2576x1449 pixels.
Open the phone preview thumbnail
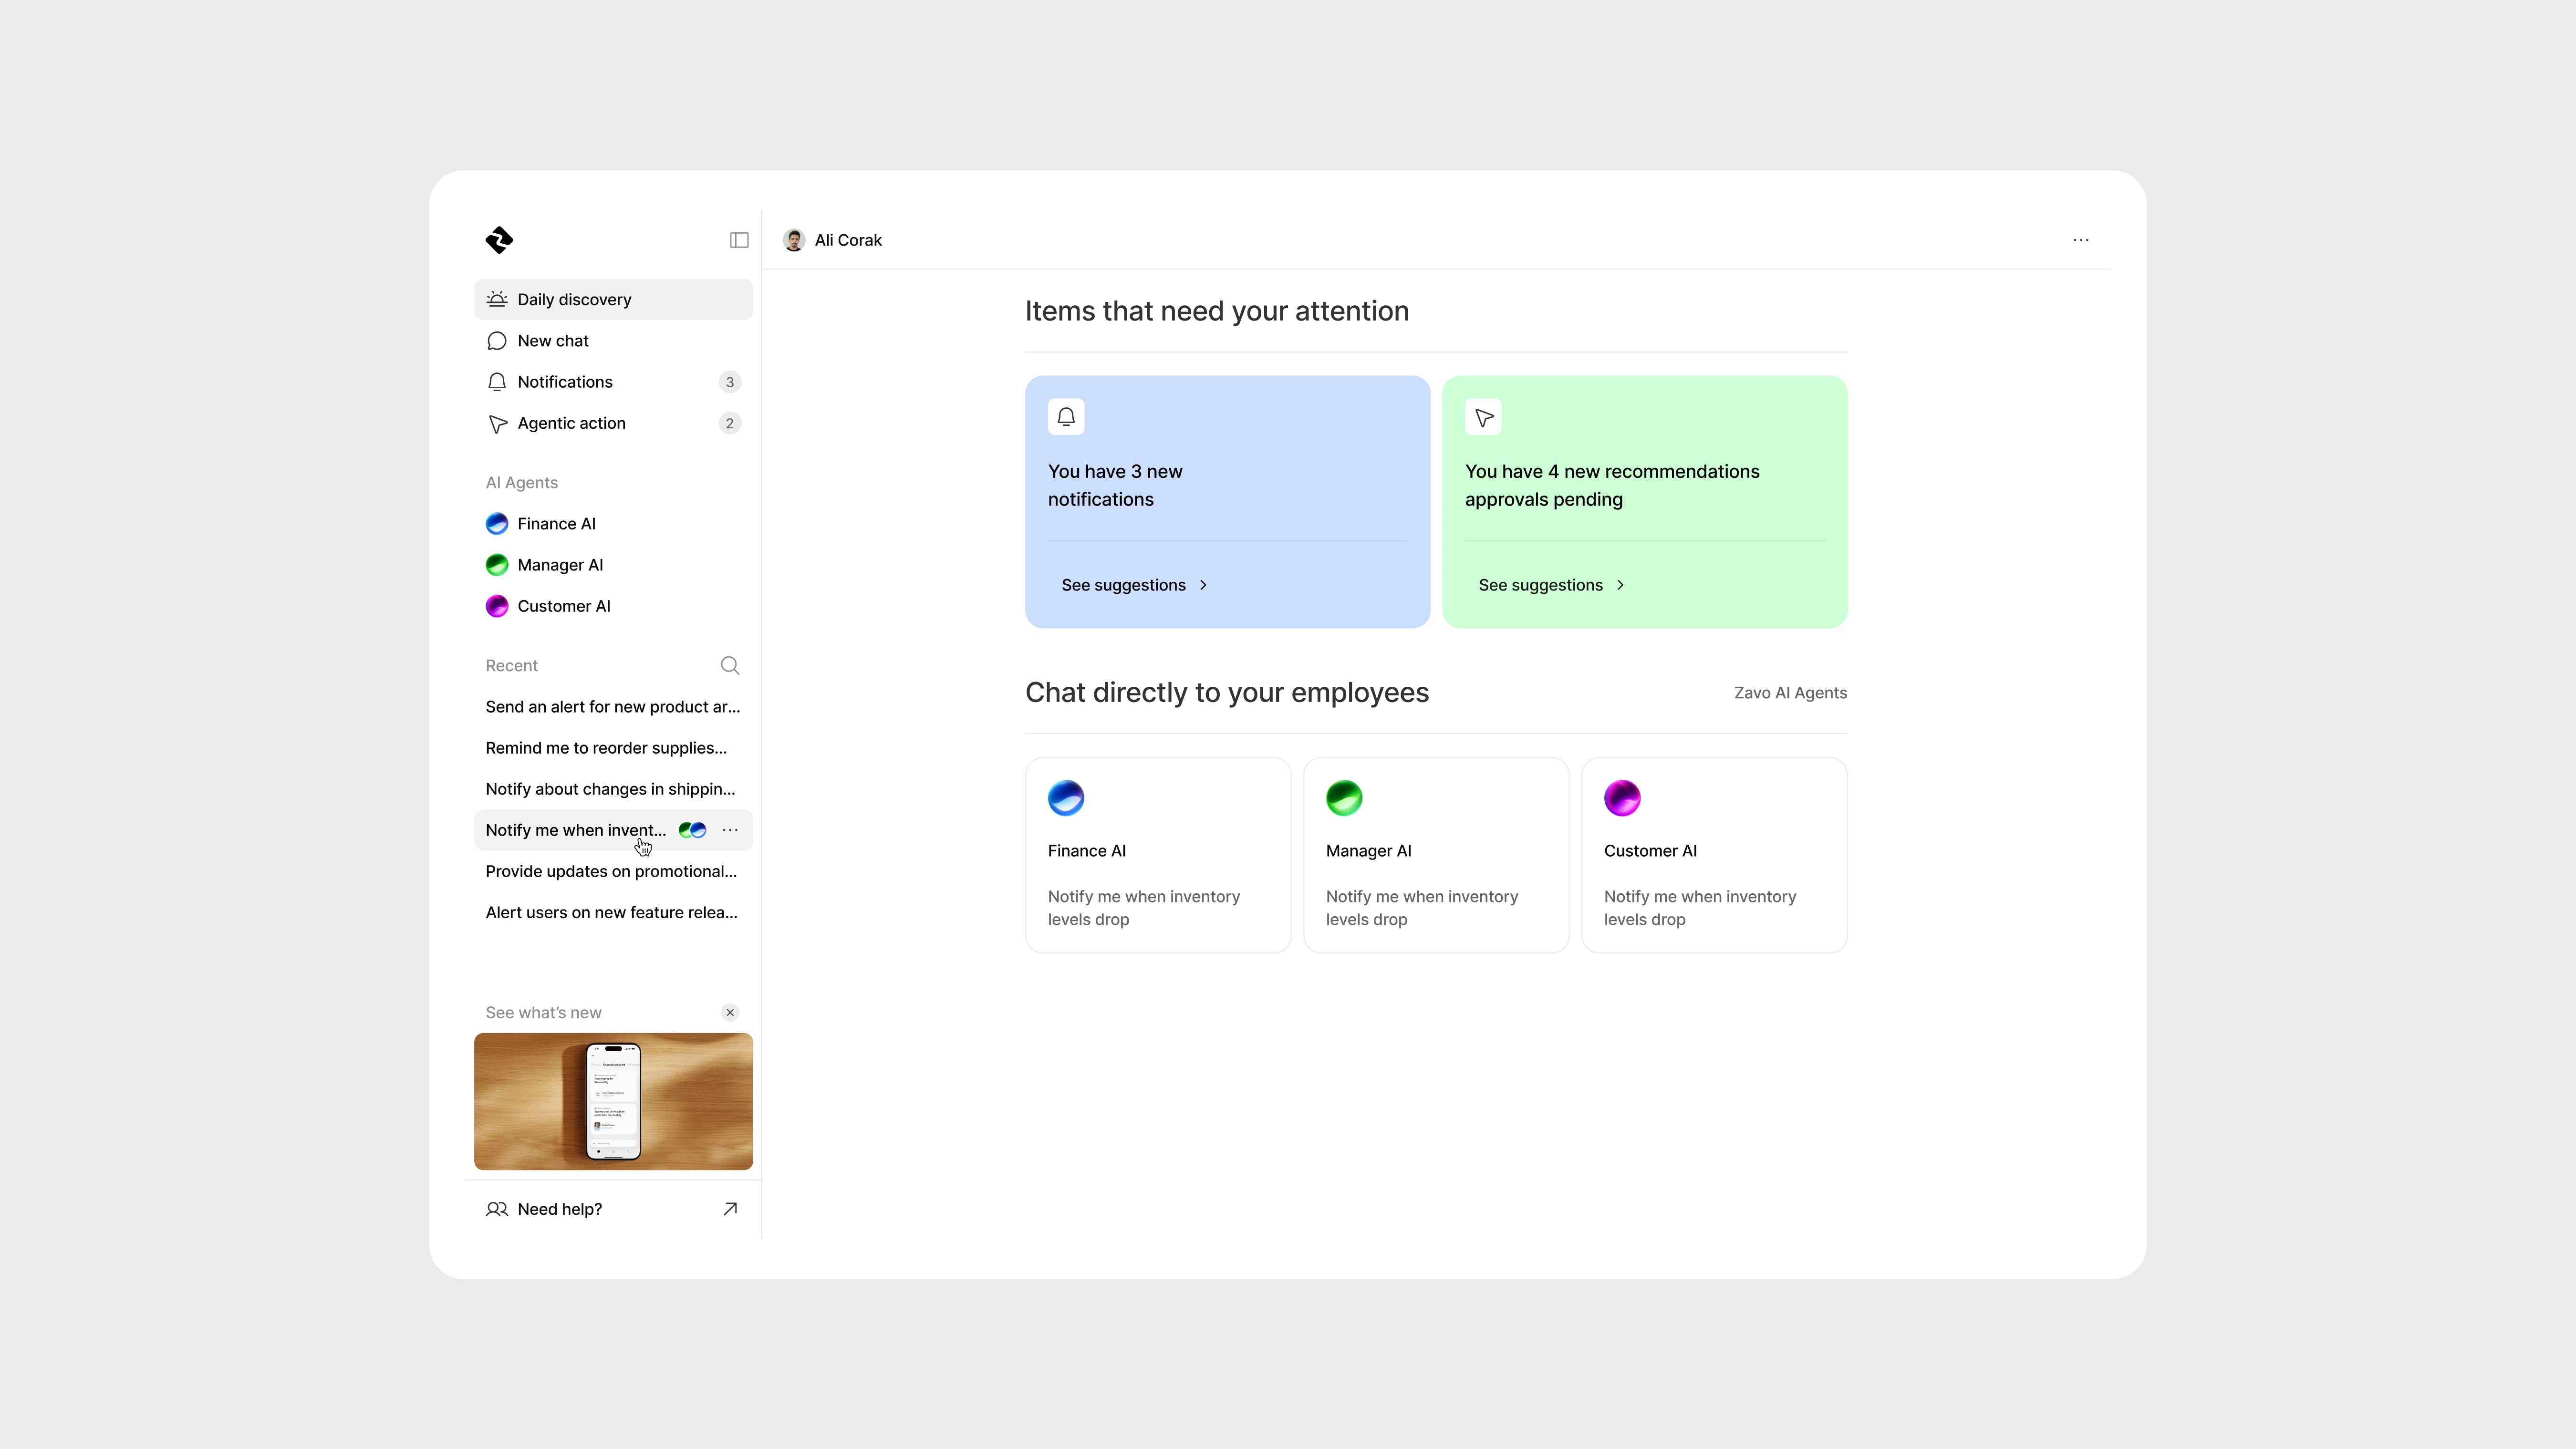pos(613,1101)
